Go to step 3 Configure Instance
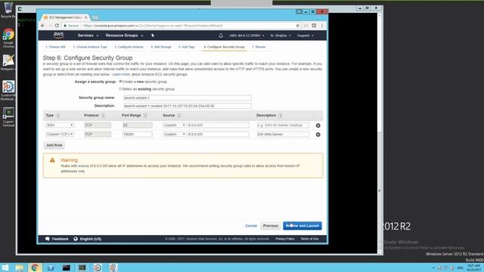This screenshot has width=484, height=272. [129, 47]
